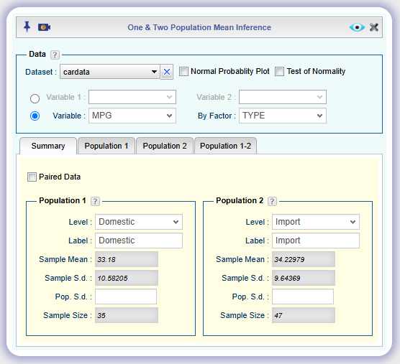Click Population 1 Sample S.d. 10.58205
This screenshot has height=364, width=400.
click(127, 278)
